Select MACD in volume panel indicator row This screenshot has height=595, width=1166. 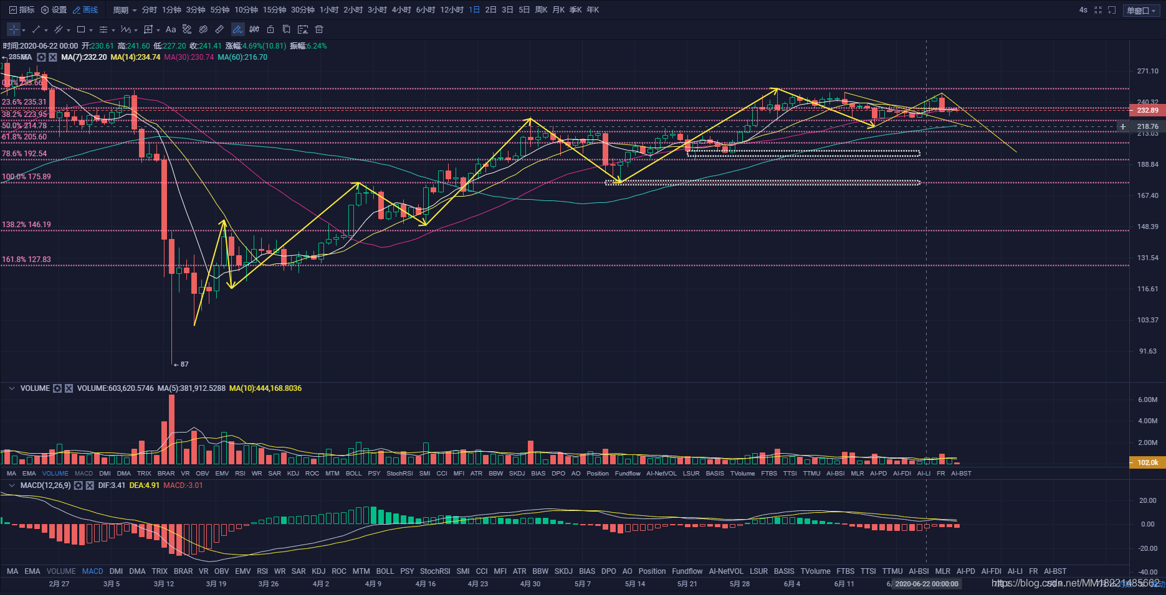(x=84, y=474)
